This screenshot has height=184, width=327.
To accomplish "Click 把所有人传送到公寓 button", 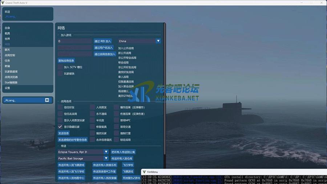I will [123, 152].
